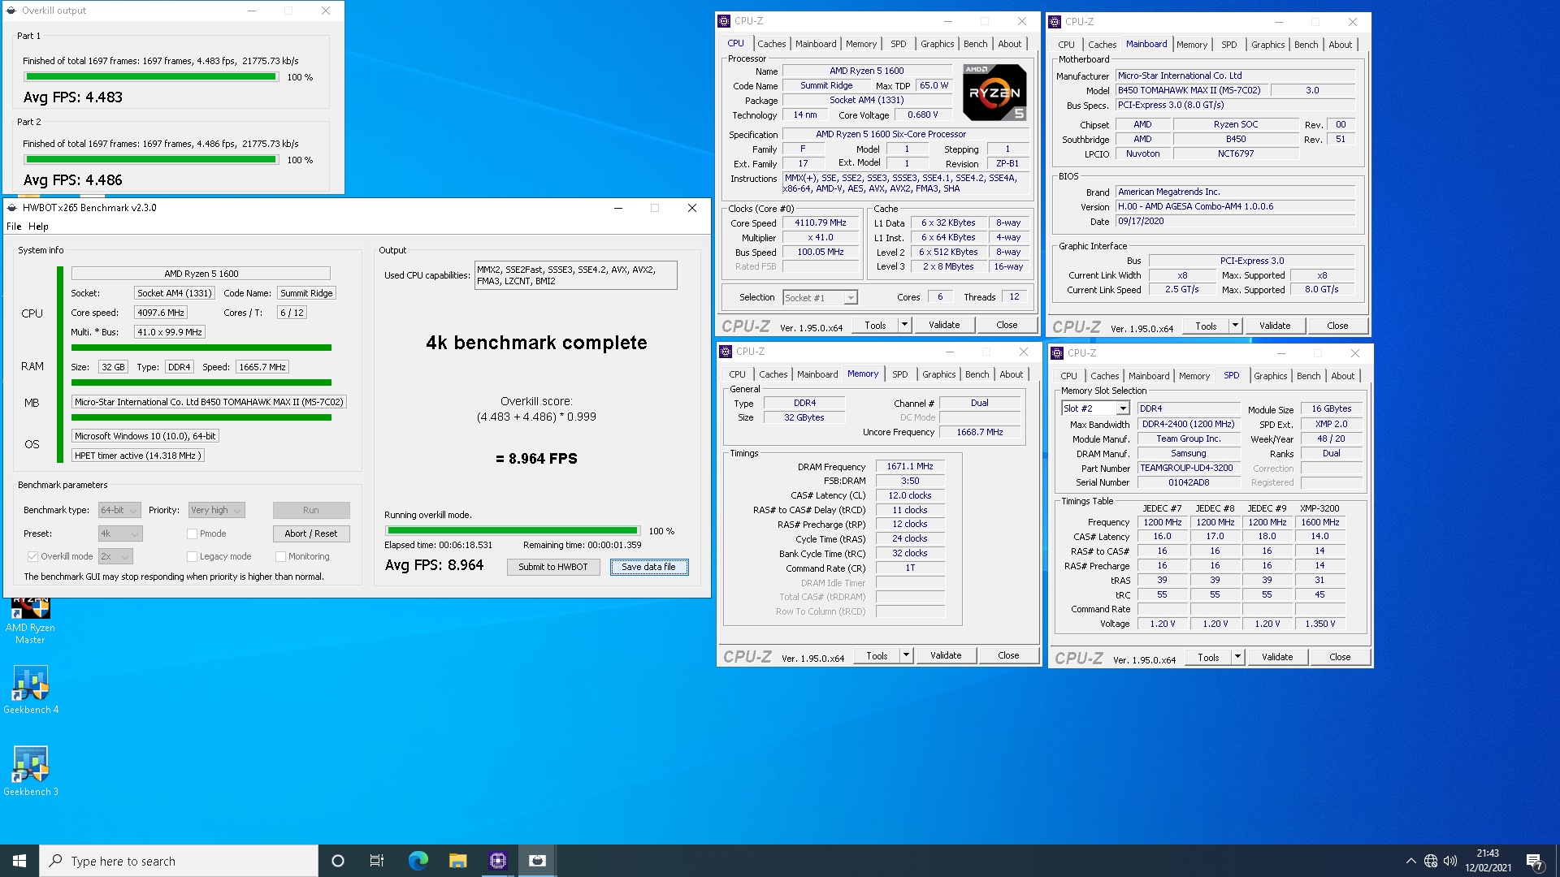
Task: Expand Tools arrow in CPU-Z Memory window
Action: (x=906, y=655)
